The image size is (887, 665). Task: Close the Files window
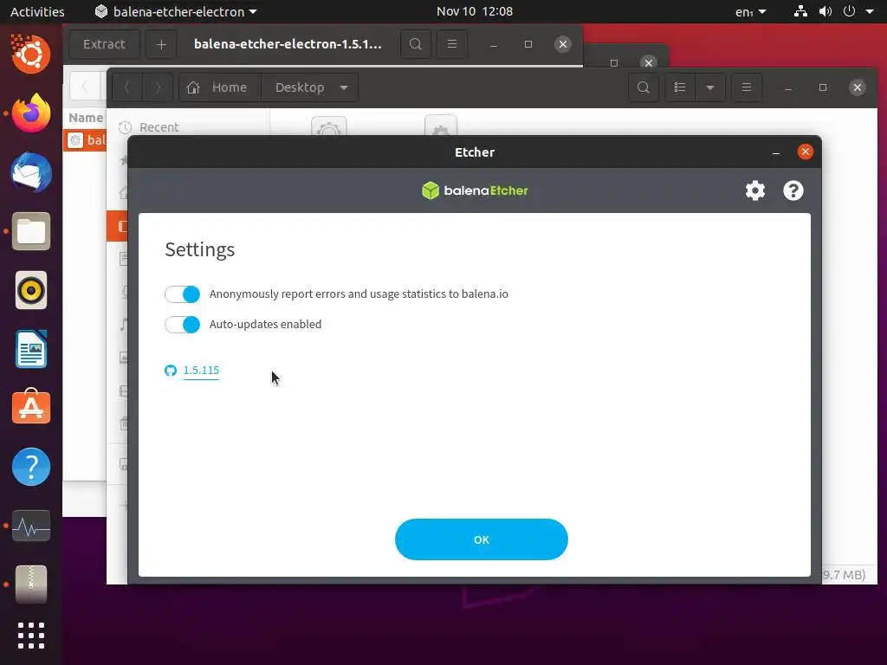[x=858, y=87]
